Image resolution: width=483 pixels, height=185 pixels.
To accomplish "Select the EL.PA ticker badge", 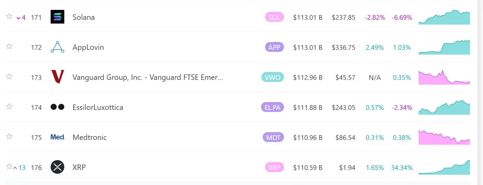I will (272, 108).
